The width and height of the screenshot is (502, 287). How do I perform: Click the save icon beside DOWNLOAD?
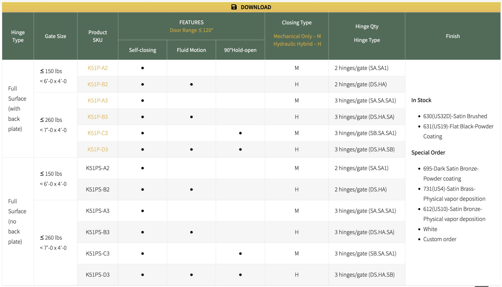[x=234, y=7]
